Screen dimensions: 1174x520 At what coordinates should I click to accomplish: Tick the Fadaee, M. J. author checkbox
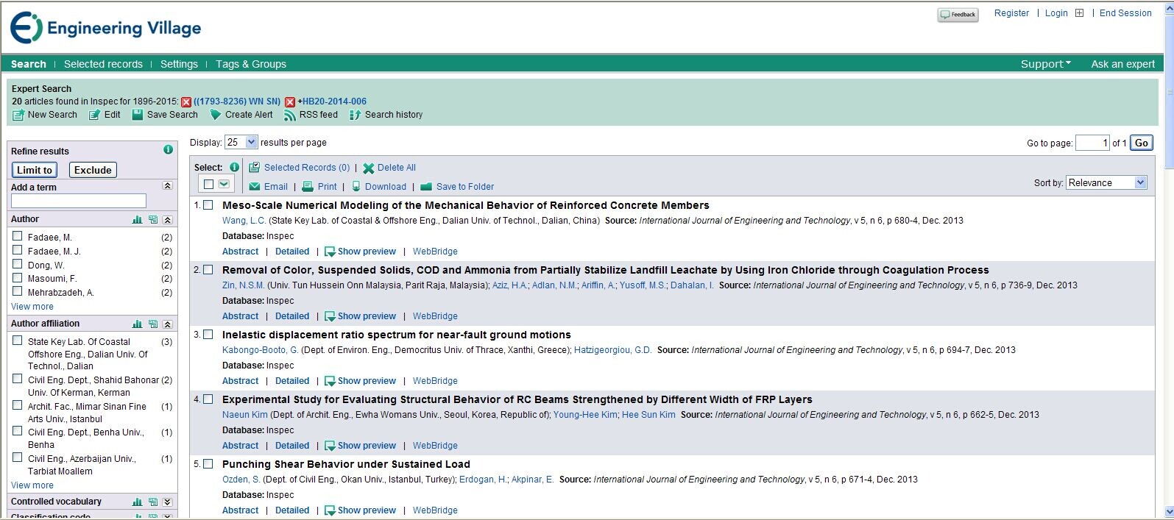coord(18,250)
